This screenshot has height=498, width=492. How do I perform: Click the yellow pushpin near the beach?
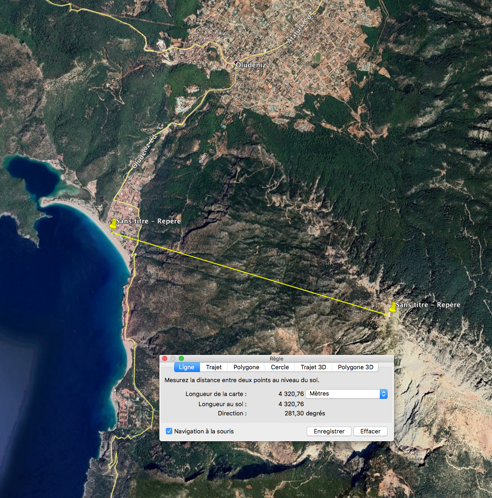[113, 223]
